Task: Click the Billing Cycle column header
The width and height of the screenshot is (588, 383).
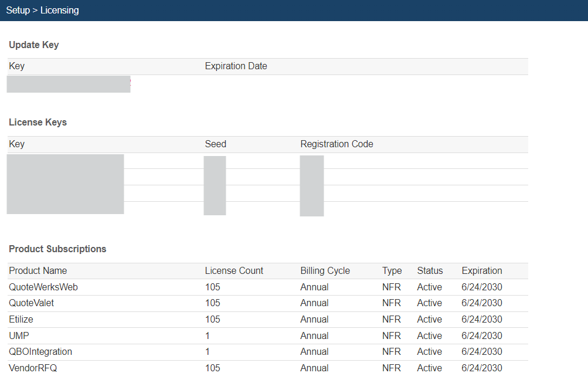Action: coord(325,271)
